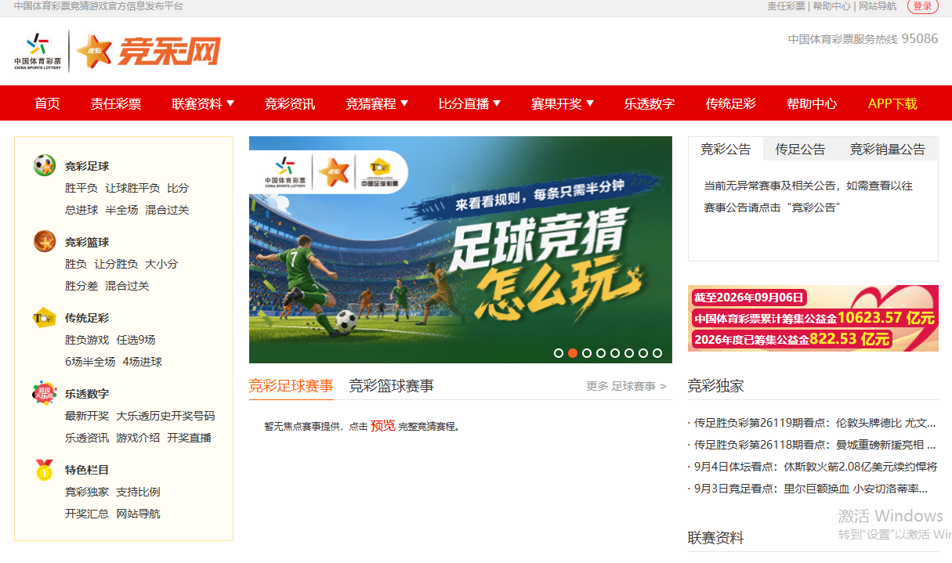This screenshot has height=563, width=952.
Task: Select the first banner carousel dot
Action: pyautogui.click(x=559, y=353)
